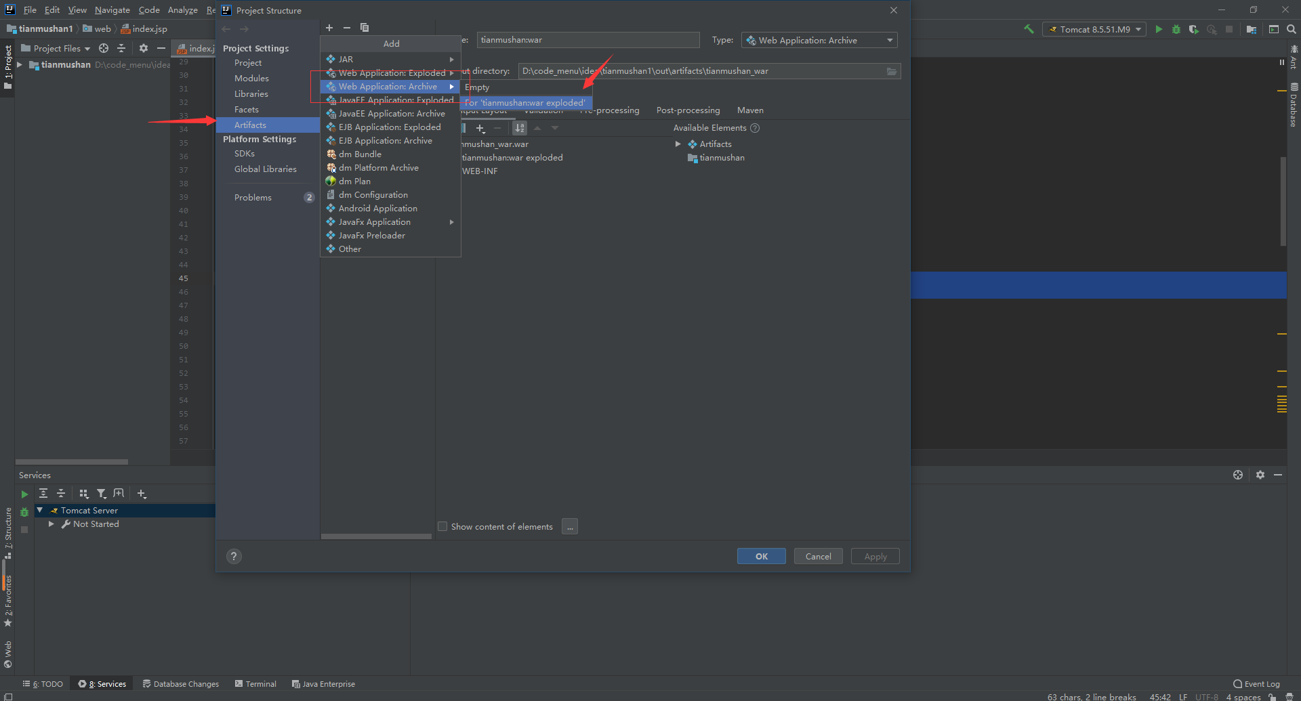Browse output directory folder icon
Viewport: 1301px width, 701px height.
(892, 71)
